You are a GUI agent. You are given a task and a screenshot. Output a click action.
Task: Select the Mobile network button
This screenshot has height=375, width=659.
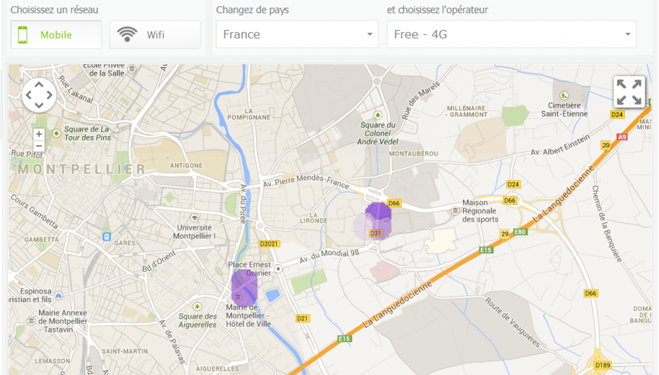coord(56,35)
